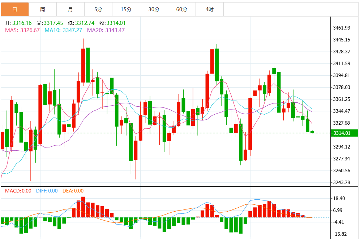Open the 15分 timeframe tab
The width and height of the screenshot is (360, 239).
(x=126, y=9)
